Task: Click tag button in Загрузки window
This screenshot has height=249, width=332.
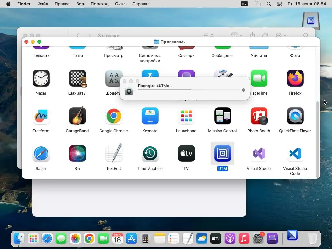Action: click(265, 35)
